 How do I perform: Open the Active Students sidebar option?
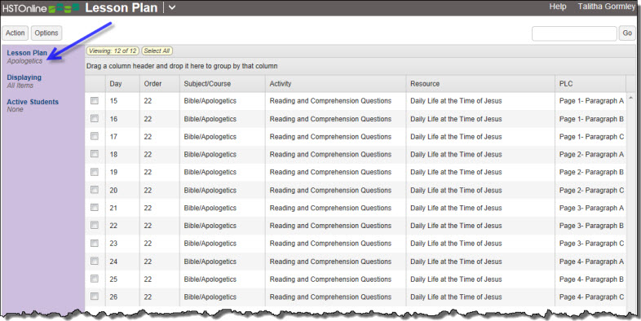pos(33,105)
